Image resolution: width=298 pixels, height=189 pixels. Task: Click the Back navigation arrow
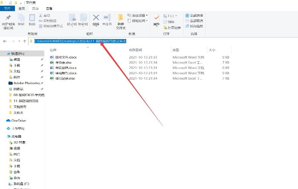pyautogui.click(x=5, y=41)
